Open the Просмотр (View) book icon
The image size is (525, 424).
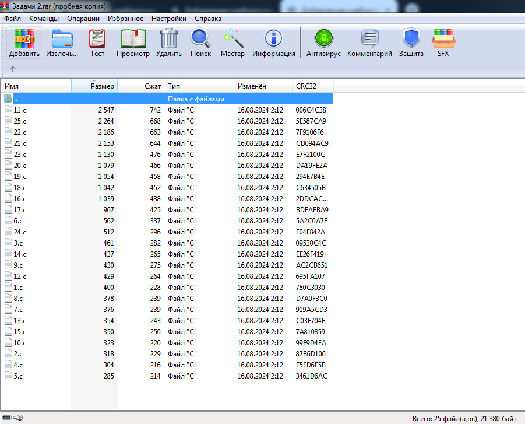point(133,40)
